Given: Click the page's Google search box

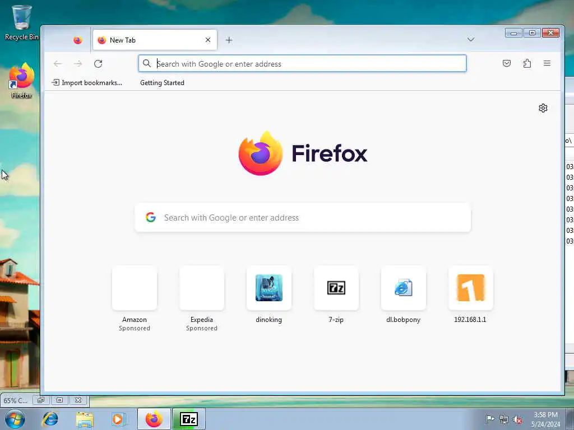Looking at the screenshot, I should [x=303, y=218].
